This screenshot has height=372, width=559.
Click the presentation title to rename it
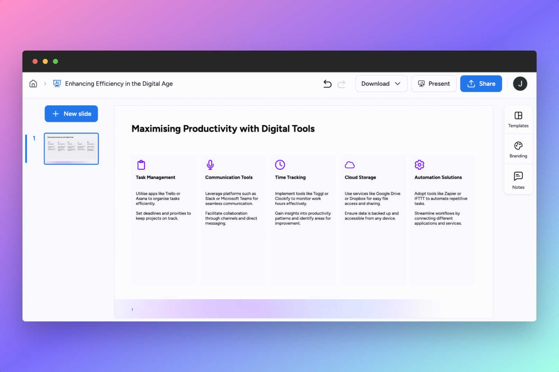click(x=119, y=83)
